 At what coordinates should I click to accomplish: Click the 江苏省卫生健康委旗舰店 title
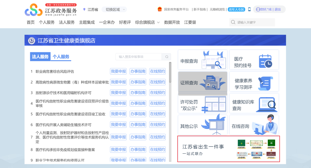pyautogui.click(x=67, y=40)
